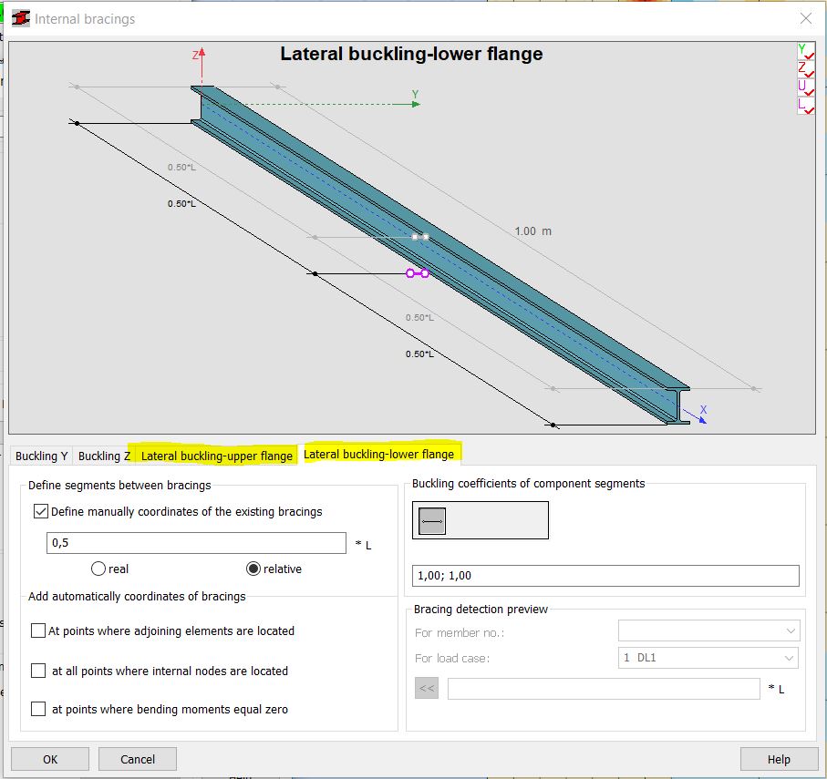
Task: Toggle the U lateral buckling icon
Action: click(806, 87)
